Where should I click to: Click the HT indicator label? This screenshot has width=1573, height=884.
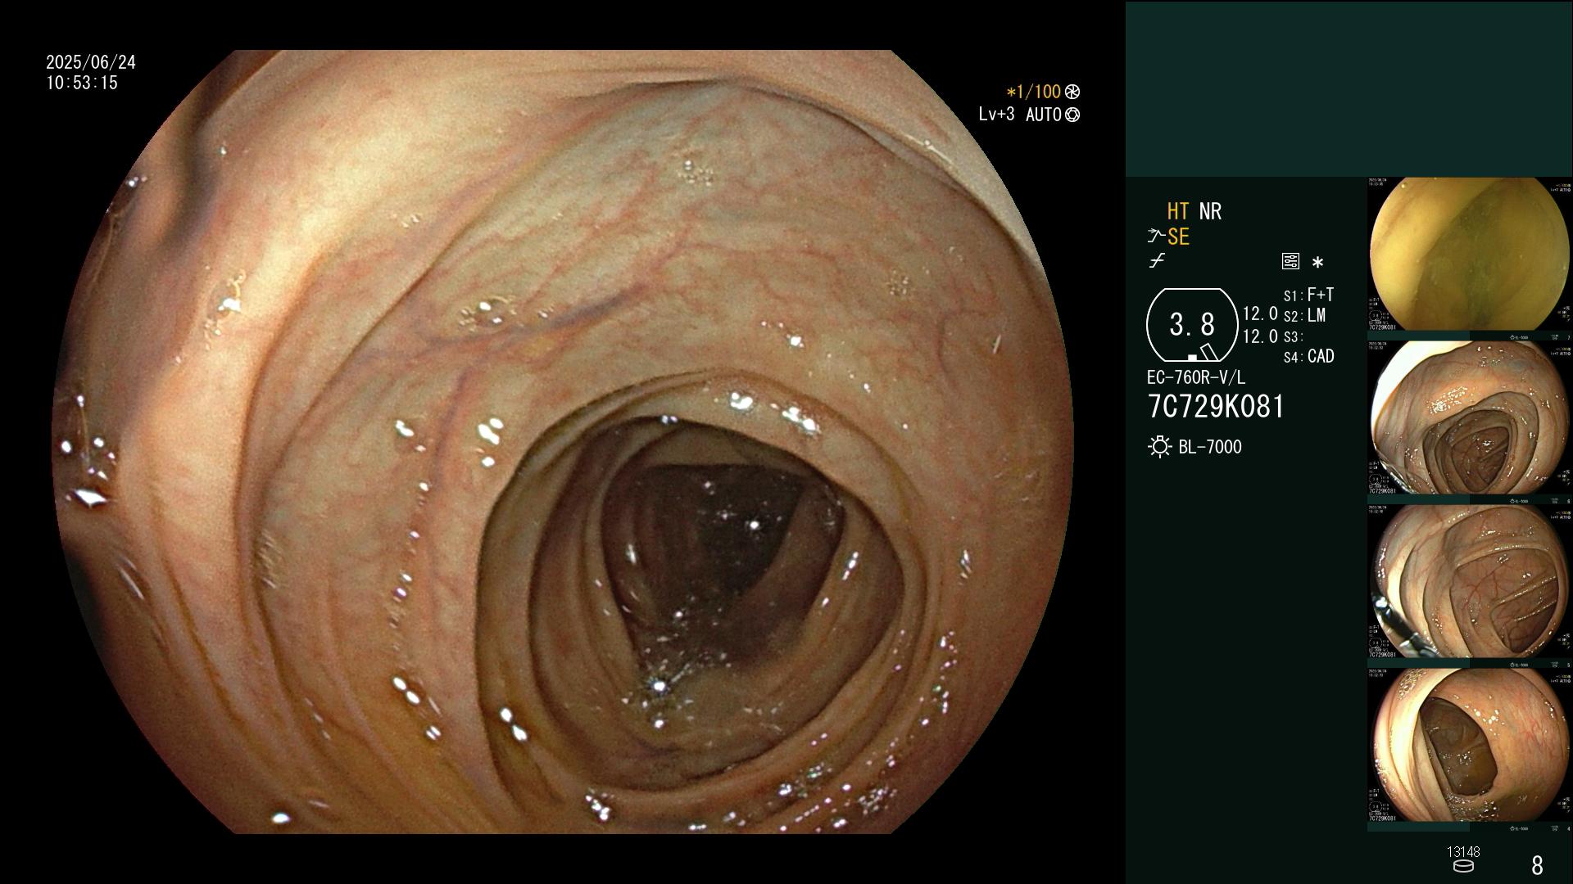(x=1177, y=211)
